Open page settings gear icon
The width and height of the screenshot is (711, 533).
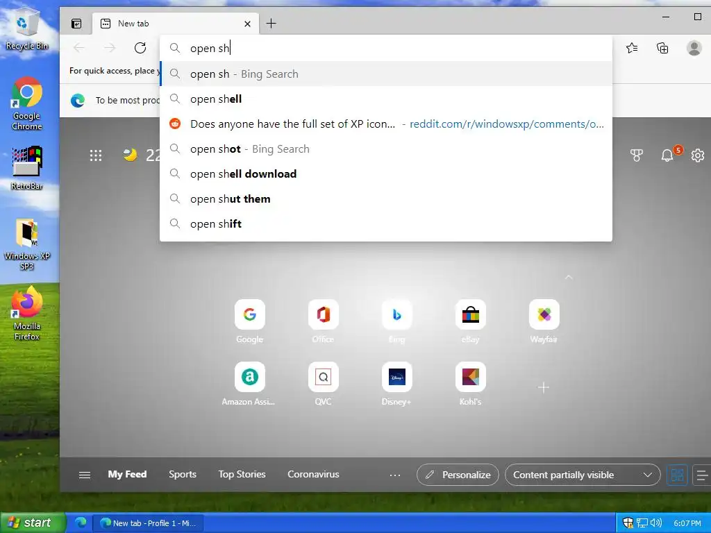[x=697, y=155]
